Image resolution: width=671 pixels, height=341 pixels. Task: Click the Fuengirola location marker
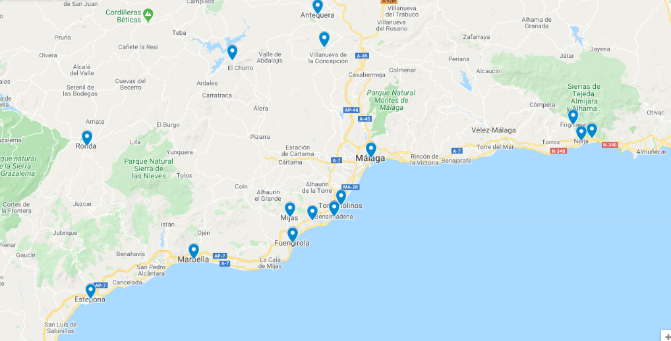(x=292, y=234)
